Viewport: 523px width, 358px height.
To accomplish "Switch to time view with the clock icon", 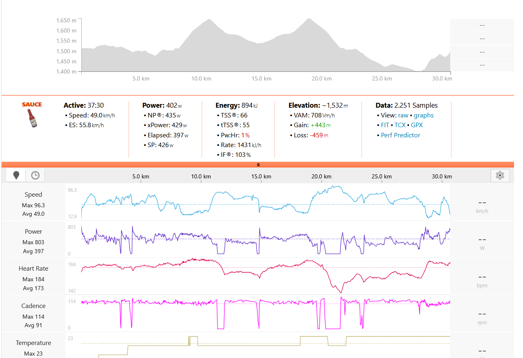I will (x=35, y=175).
